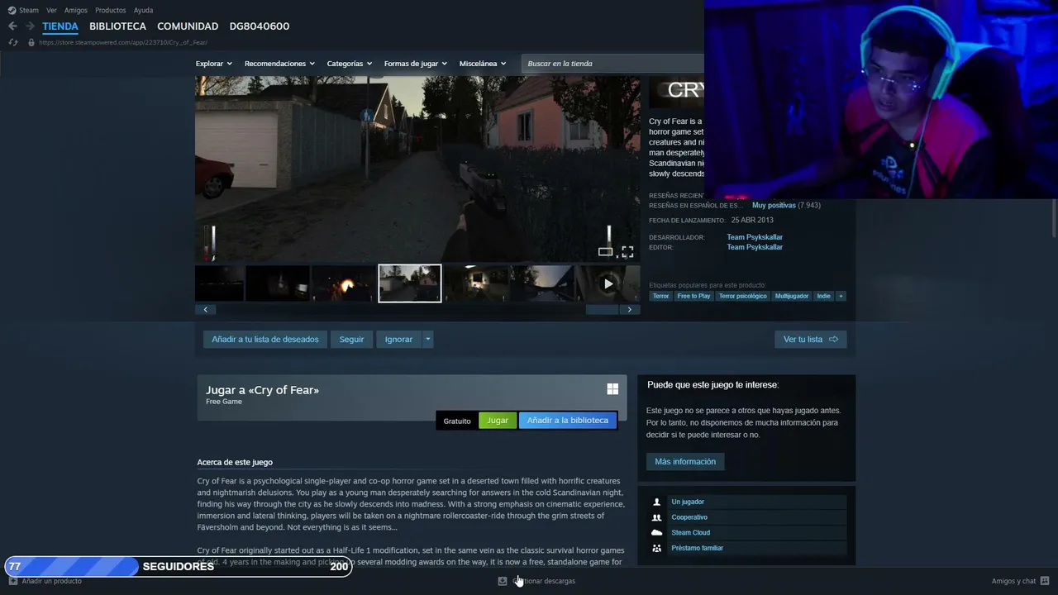Click the add product plus icon
This screenshot has height=595, width=1058.
pyautogui.click(x=13, y=581)
